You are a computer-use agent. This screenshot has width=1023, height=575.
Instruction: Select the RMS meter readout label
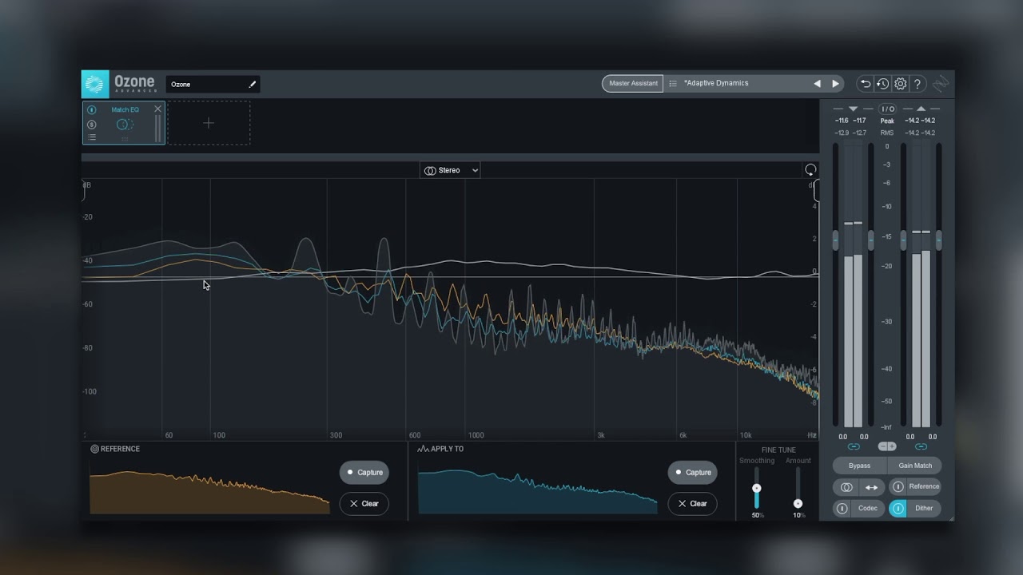887,133
